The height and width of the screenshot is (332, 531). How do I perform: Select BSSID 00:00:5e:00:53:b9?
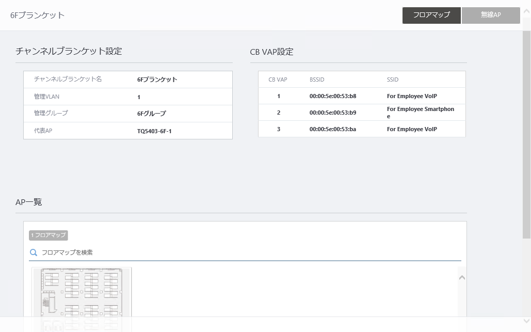point(333,113)
